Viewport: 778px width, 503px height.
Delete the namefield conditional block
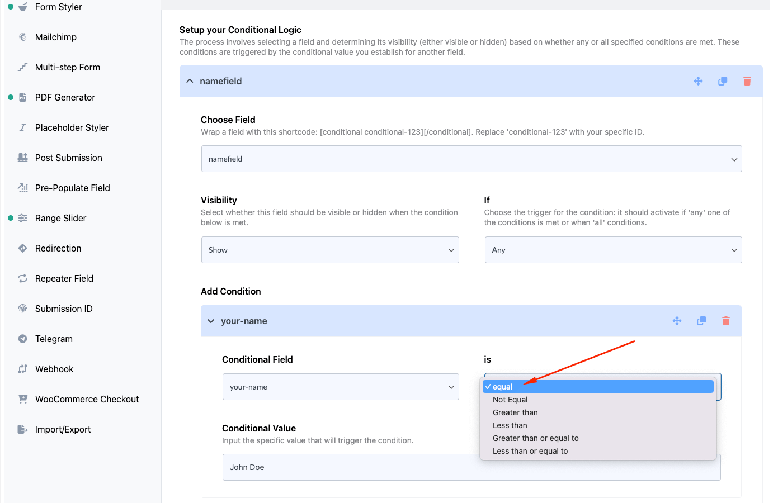tap(747, 81)
